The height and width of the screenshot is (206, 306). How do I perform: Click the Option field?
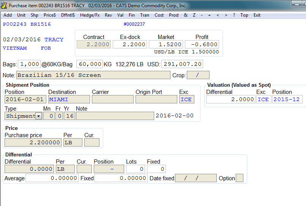click(x=240, y=178)
